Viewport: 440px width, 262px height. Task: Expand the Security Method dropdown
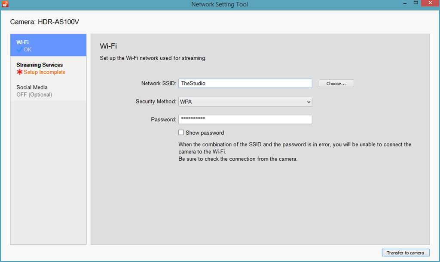coord(245,102)
